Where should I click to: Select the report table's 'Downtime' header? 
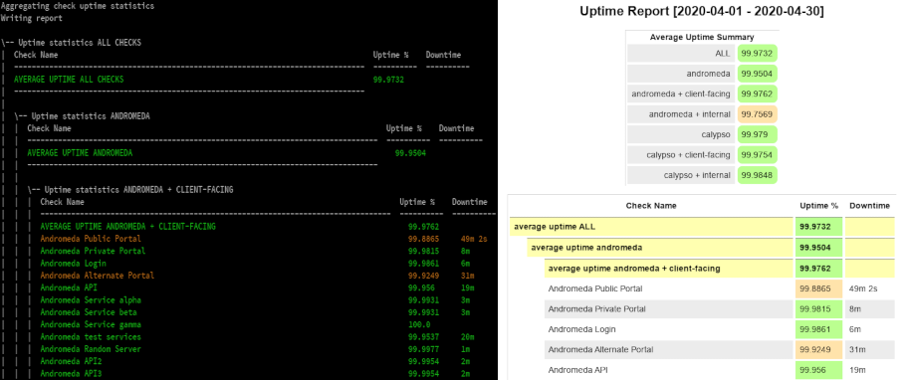click(x=869, y=206)
